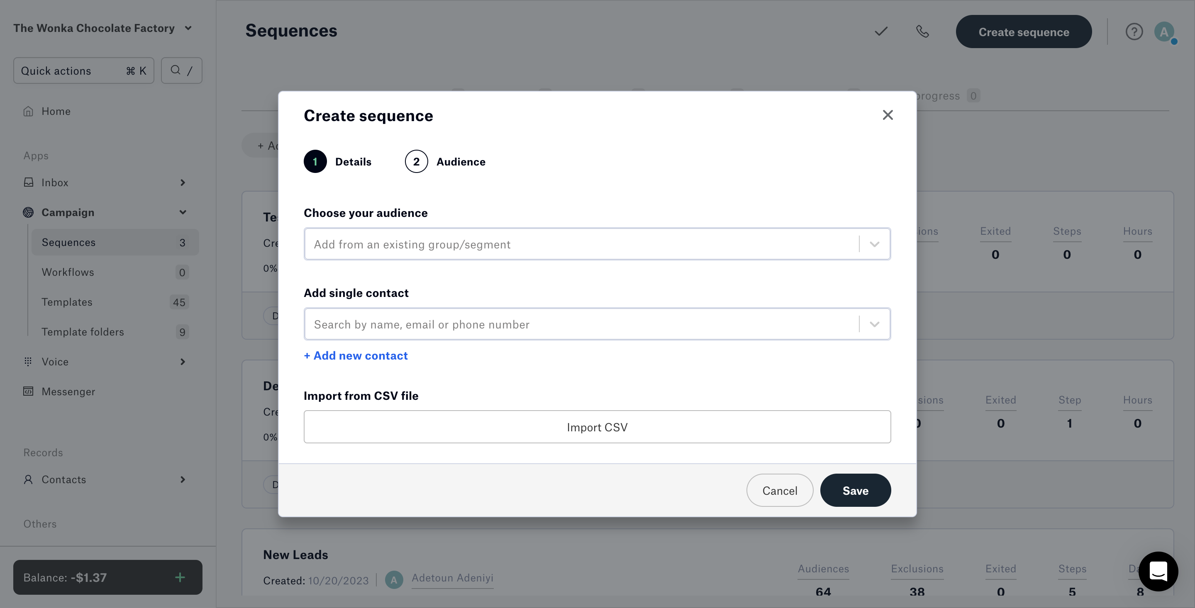Select the Details step 1 tab
Viewport: 1195px width, 608px height.
tap(338, 161)
